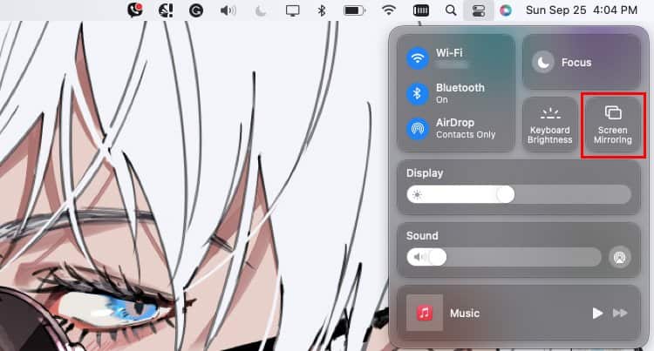Open the Wi-Fi menu bar icon

389,10
